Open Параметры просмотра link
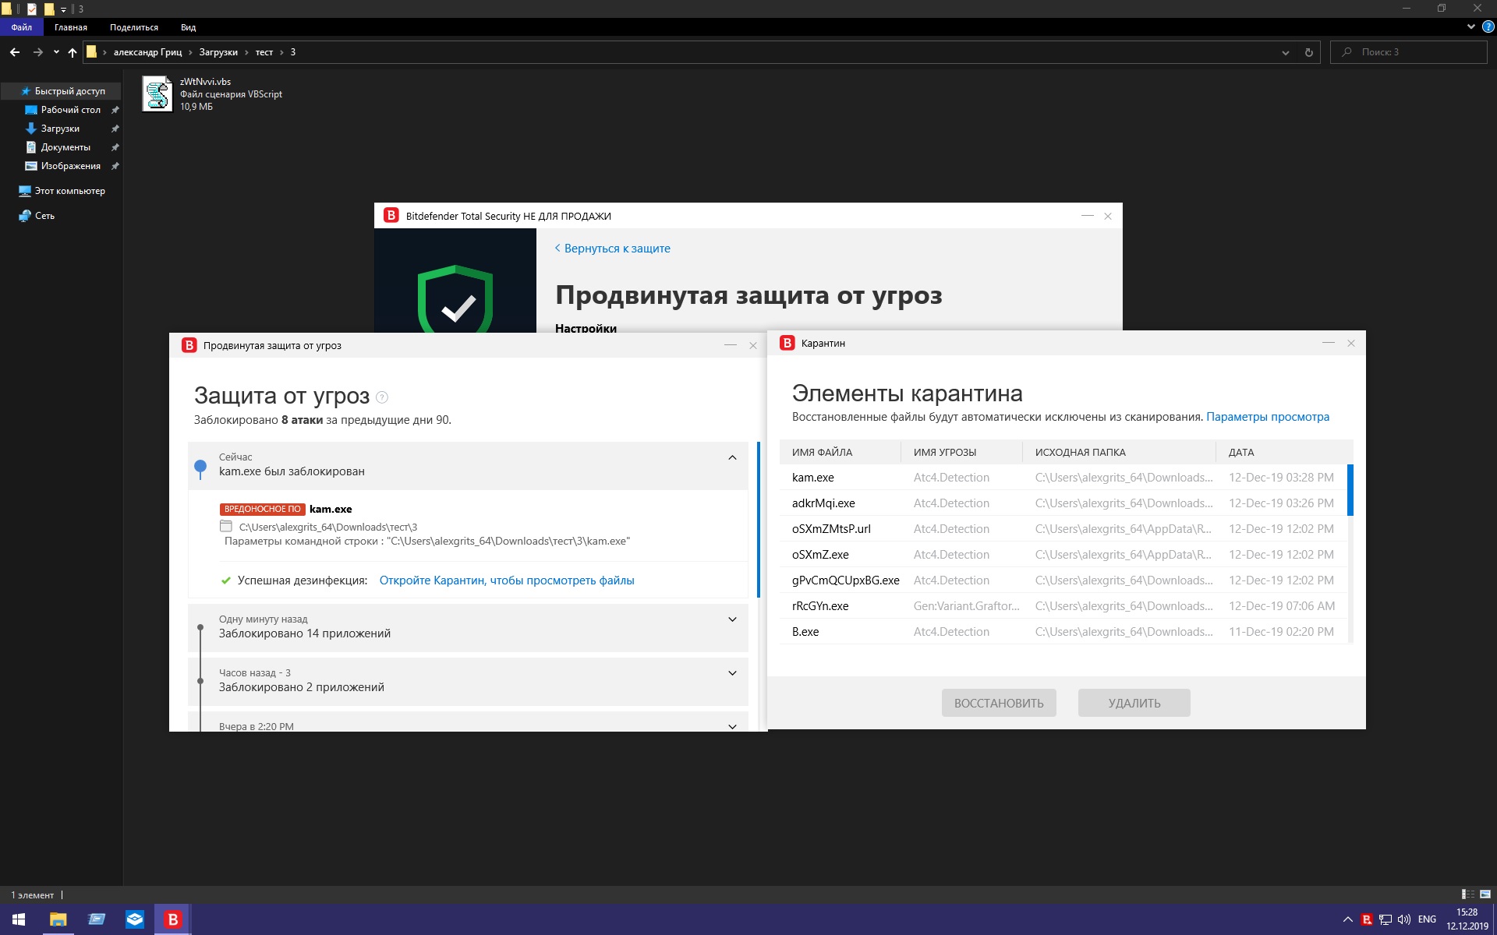 (x=1267, y=417)
